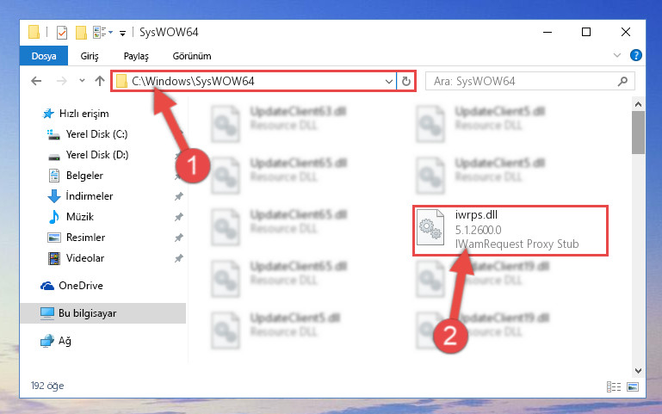This screenshot has height=414, width=662.
Task: Go up one folder level arrow
Action: pos(100,81)
